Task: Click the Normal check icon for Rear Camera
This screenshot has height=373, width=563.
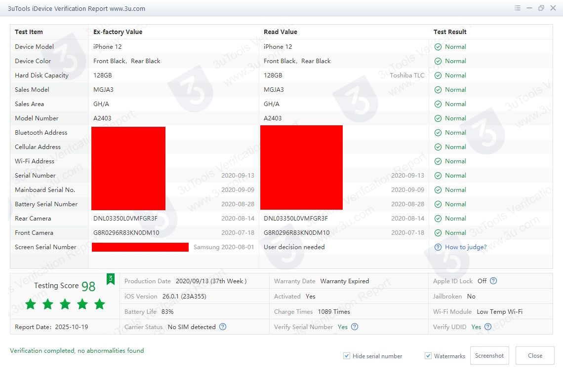Action: pyautogui.click(x=438, y=219)
